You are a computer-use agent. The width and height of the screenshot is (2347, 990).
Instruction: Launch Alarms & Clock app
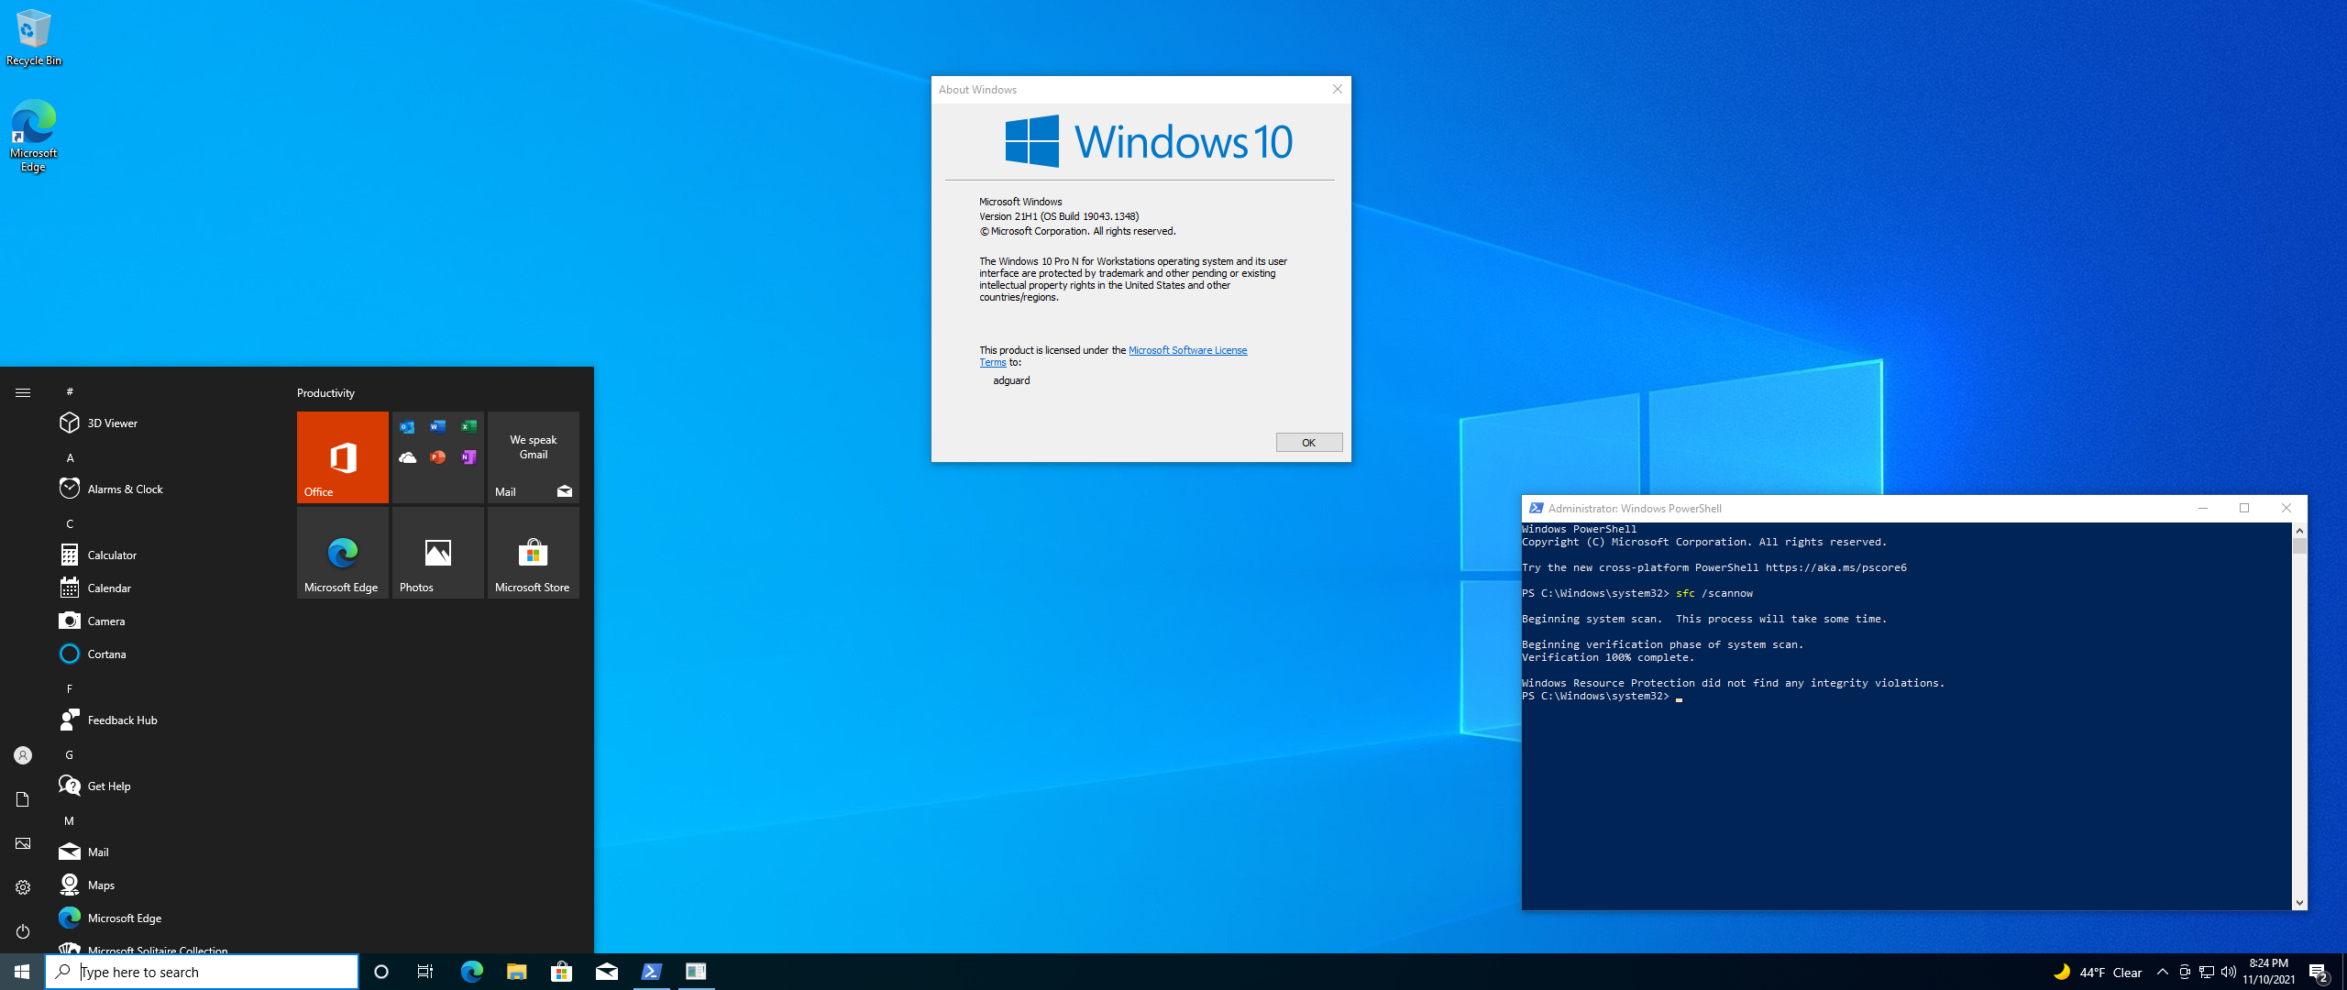point(165,489)
